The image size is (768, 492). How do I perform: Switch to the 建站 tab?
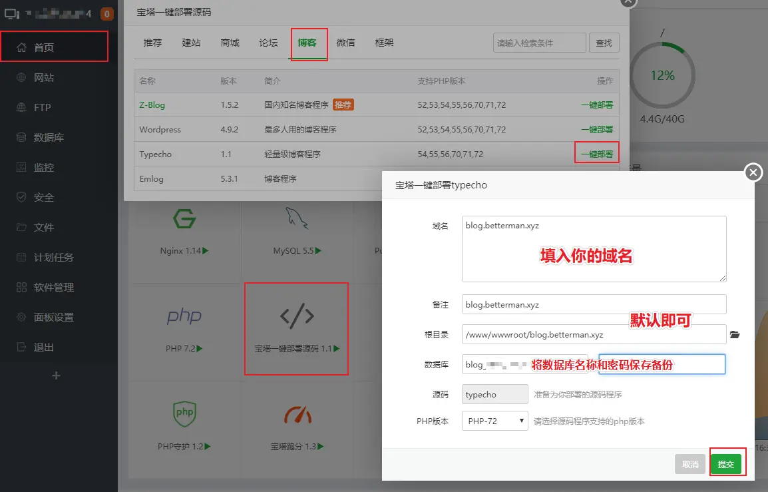click(x=191, y=43)
